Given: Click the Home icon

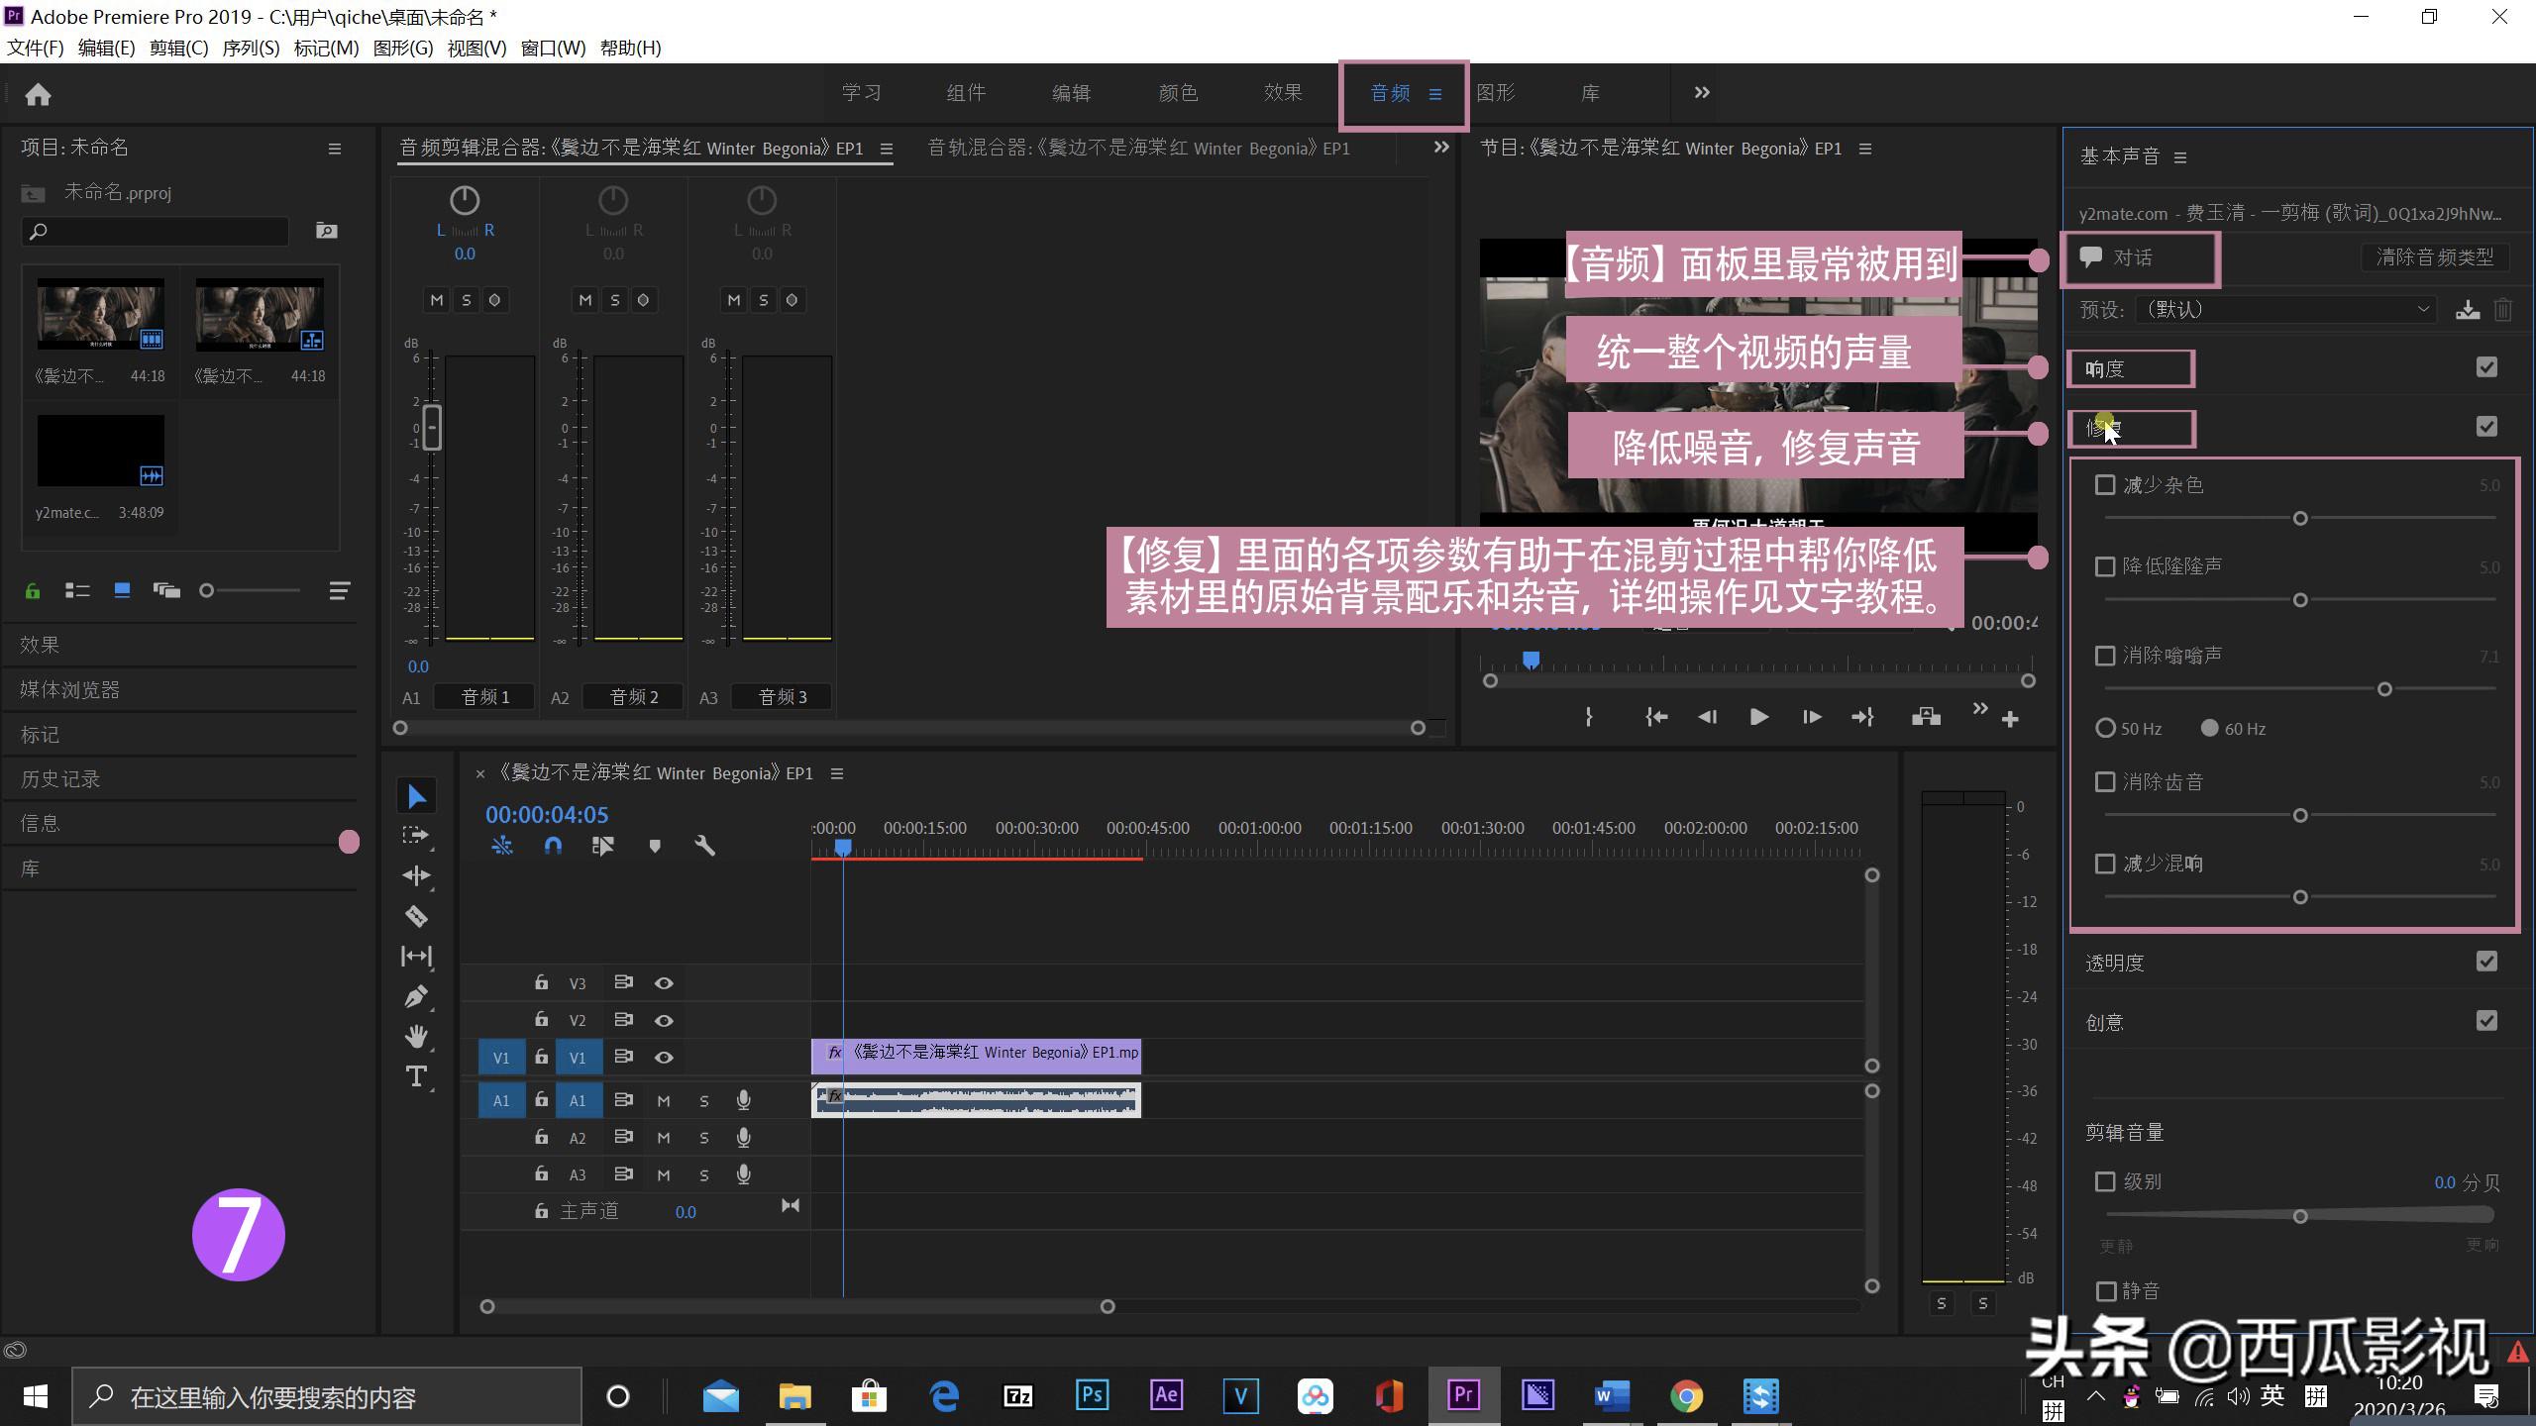Looking at the screenshot, I should [38, 94].
